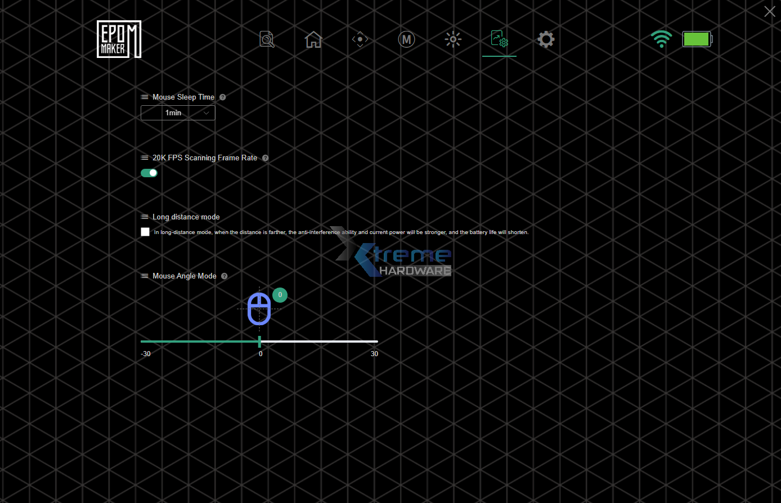781x503 pixels.
Task: Select the currently highlighted green settings tab
Action: coord(499,39)
